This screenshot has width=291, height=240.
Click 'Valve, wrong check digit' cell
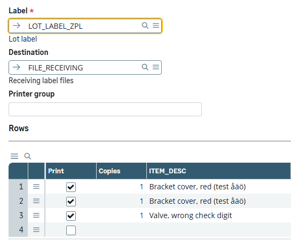(x=191, y=215)
